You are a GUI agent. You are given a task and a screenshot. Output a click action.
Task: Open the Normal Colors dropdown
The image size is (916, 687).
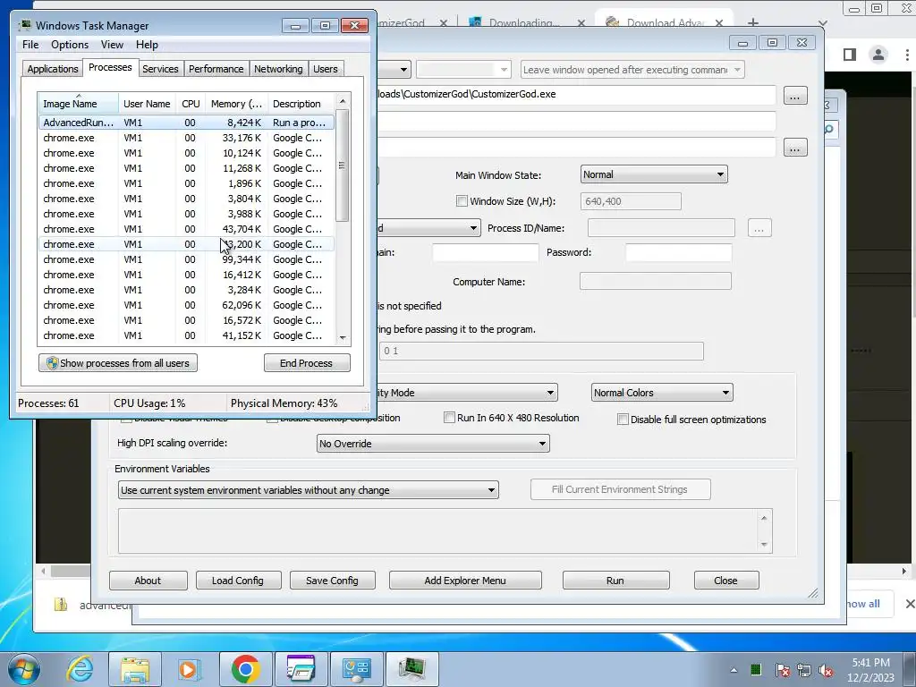point(661,393)
